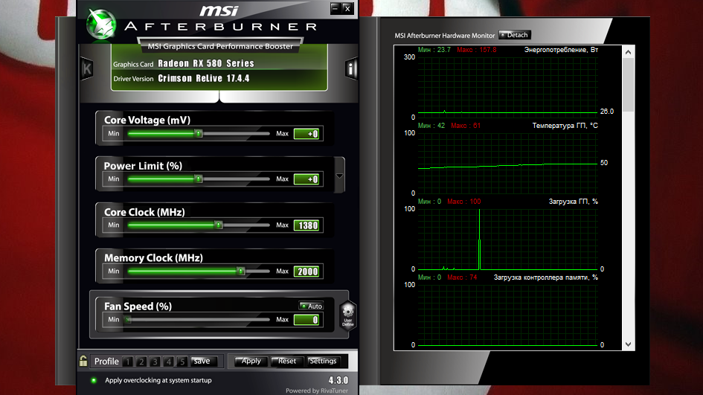The width and height of the screenshot is (703, 395).
Task: Open the Settings button
Action: pos(323,362)
